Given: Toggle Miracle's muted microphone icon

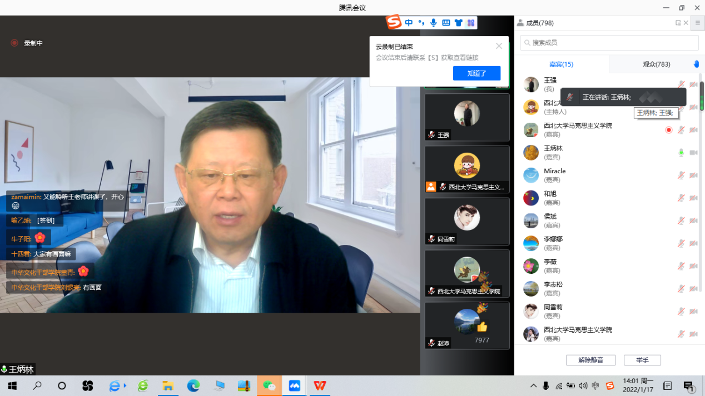Looking at the screenshot, I should (x=681, y=176).
